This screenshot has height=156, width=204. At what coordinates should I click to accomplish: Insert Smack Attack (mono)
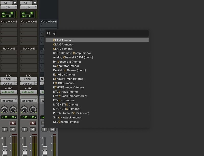point(97,117)
